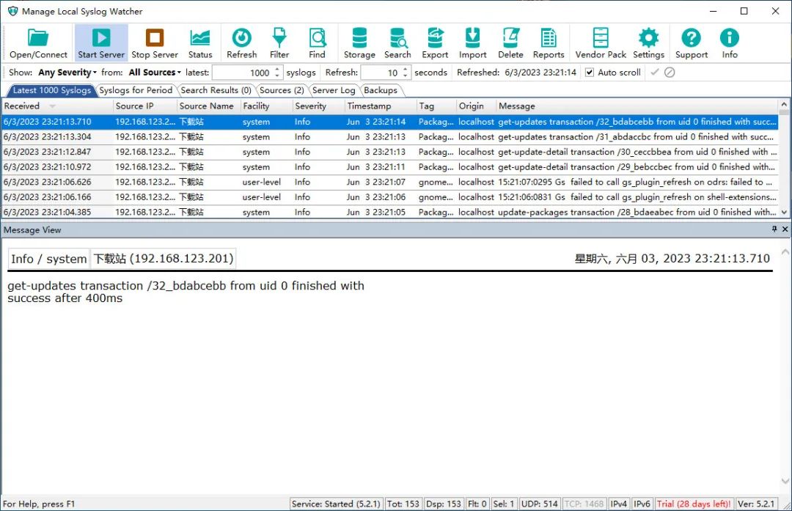Pin the Message View panel

(774, 229)
